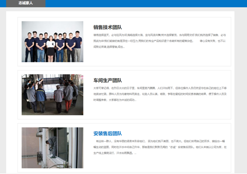Open the 销售技术团队 heading link
Image resolution: width=247 pixels, height=174 pixels.
pyautogui.click(x=108, y=27)
